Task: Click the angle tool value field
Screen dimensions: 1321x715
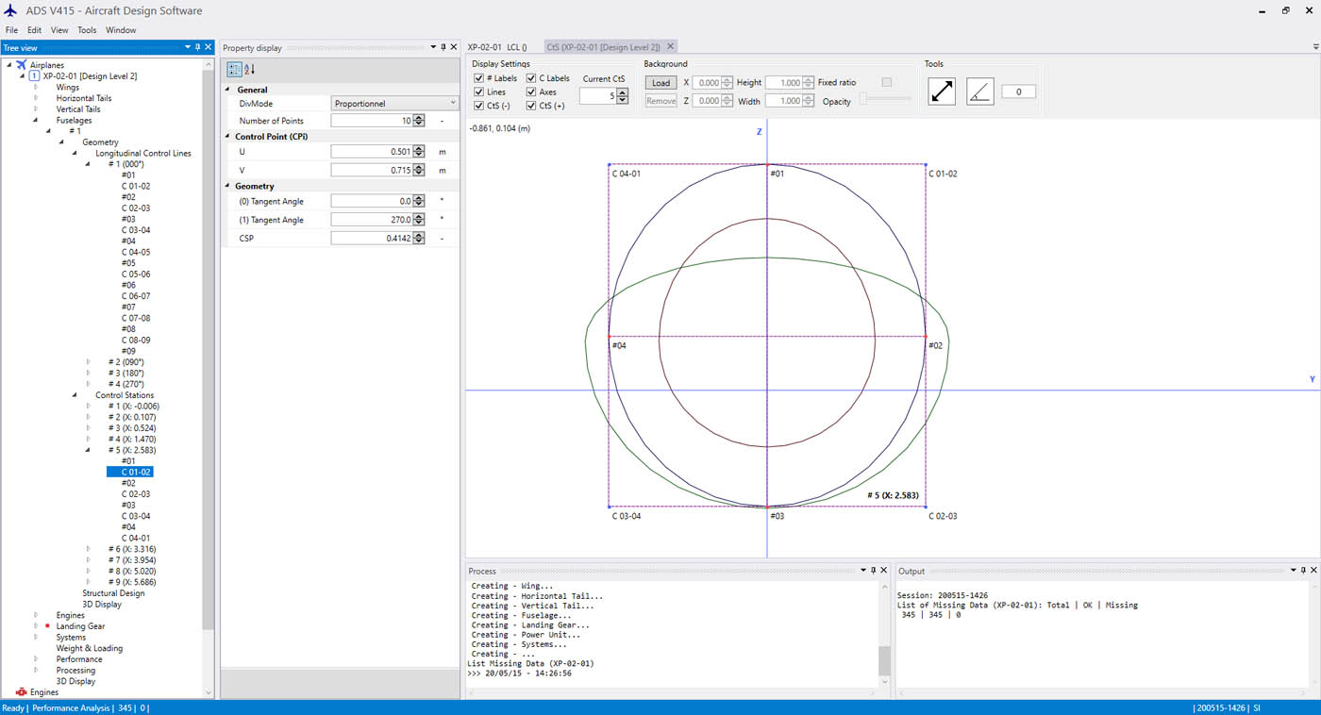Action: pos(1019,91)
